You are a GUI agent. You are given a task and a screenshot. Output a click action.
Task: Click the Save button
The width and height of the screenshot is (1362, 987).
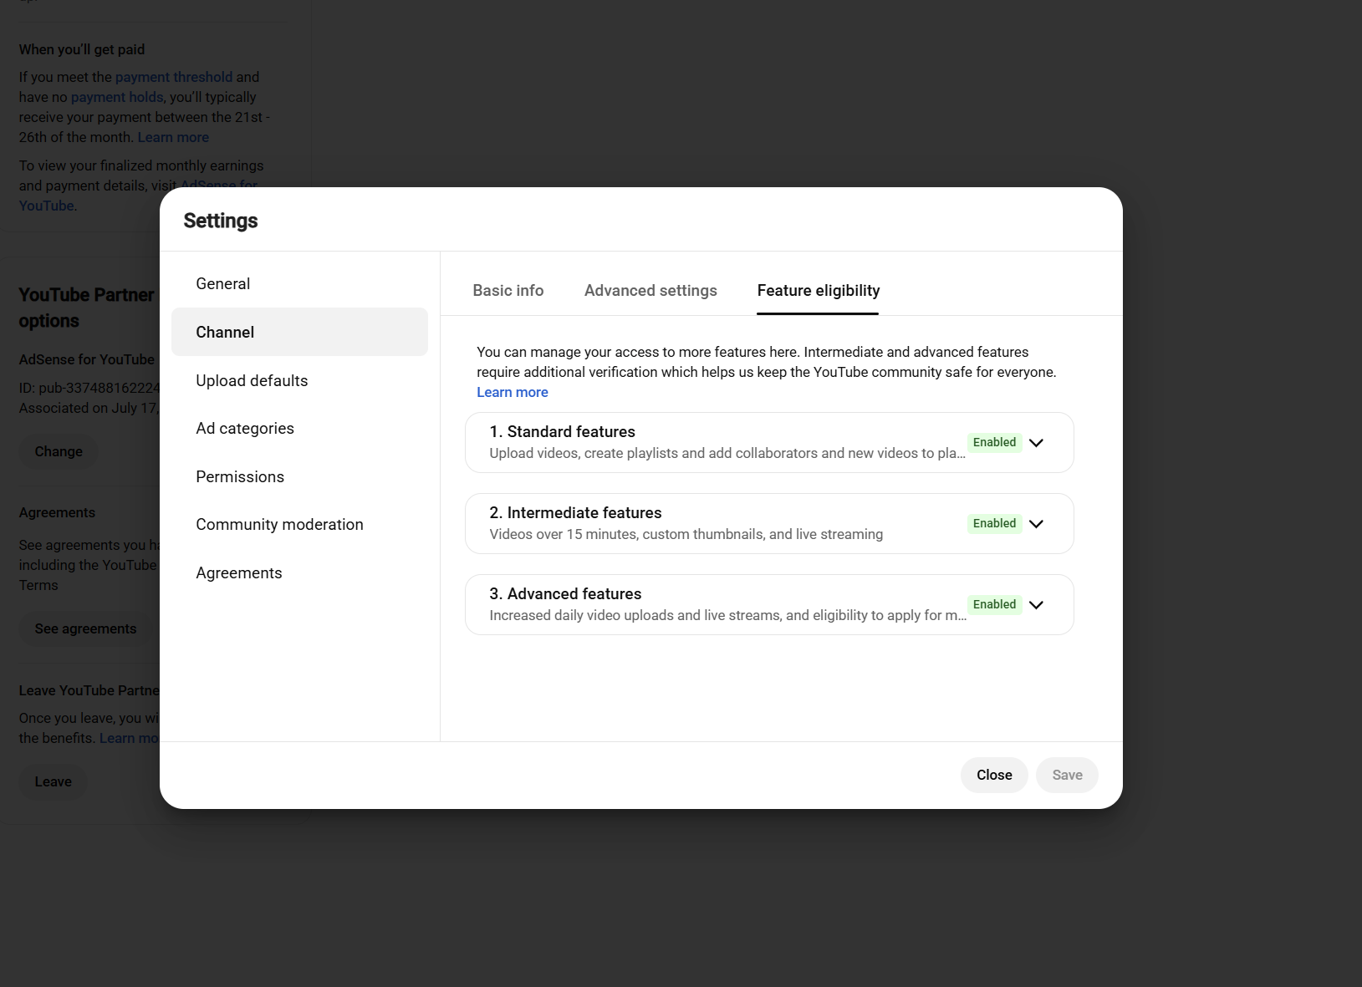pos(1067,775)
